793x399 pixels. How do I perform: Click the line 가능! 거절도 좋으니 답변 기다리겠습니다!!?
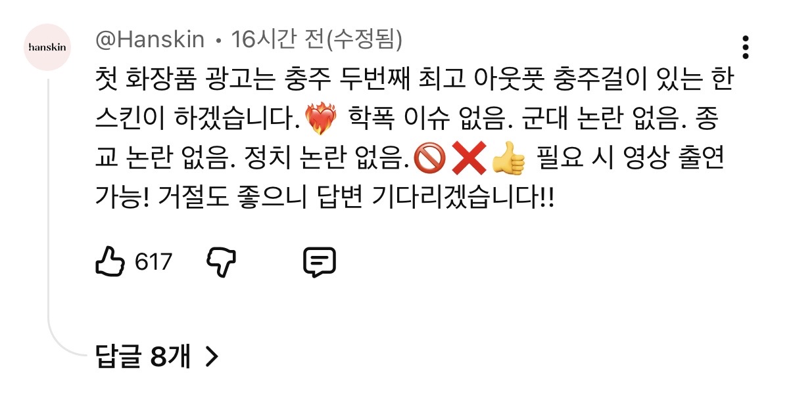pos(325,198)
